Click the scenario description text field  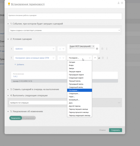coord(65,16)
